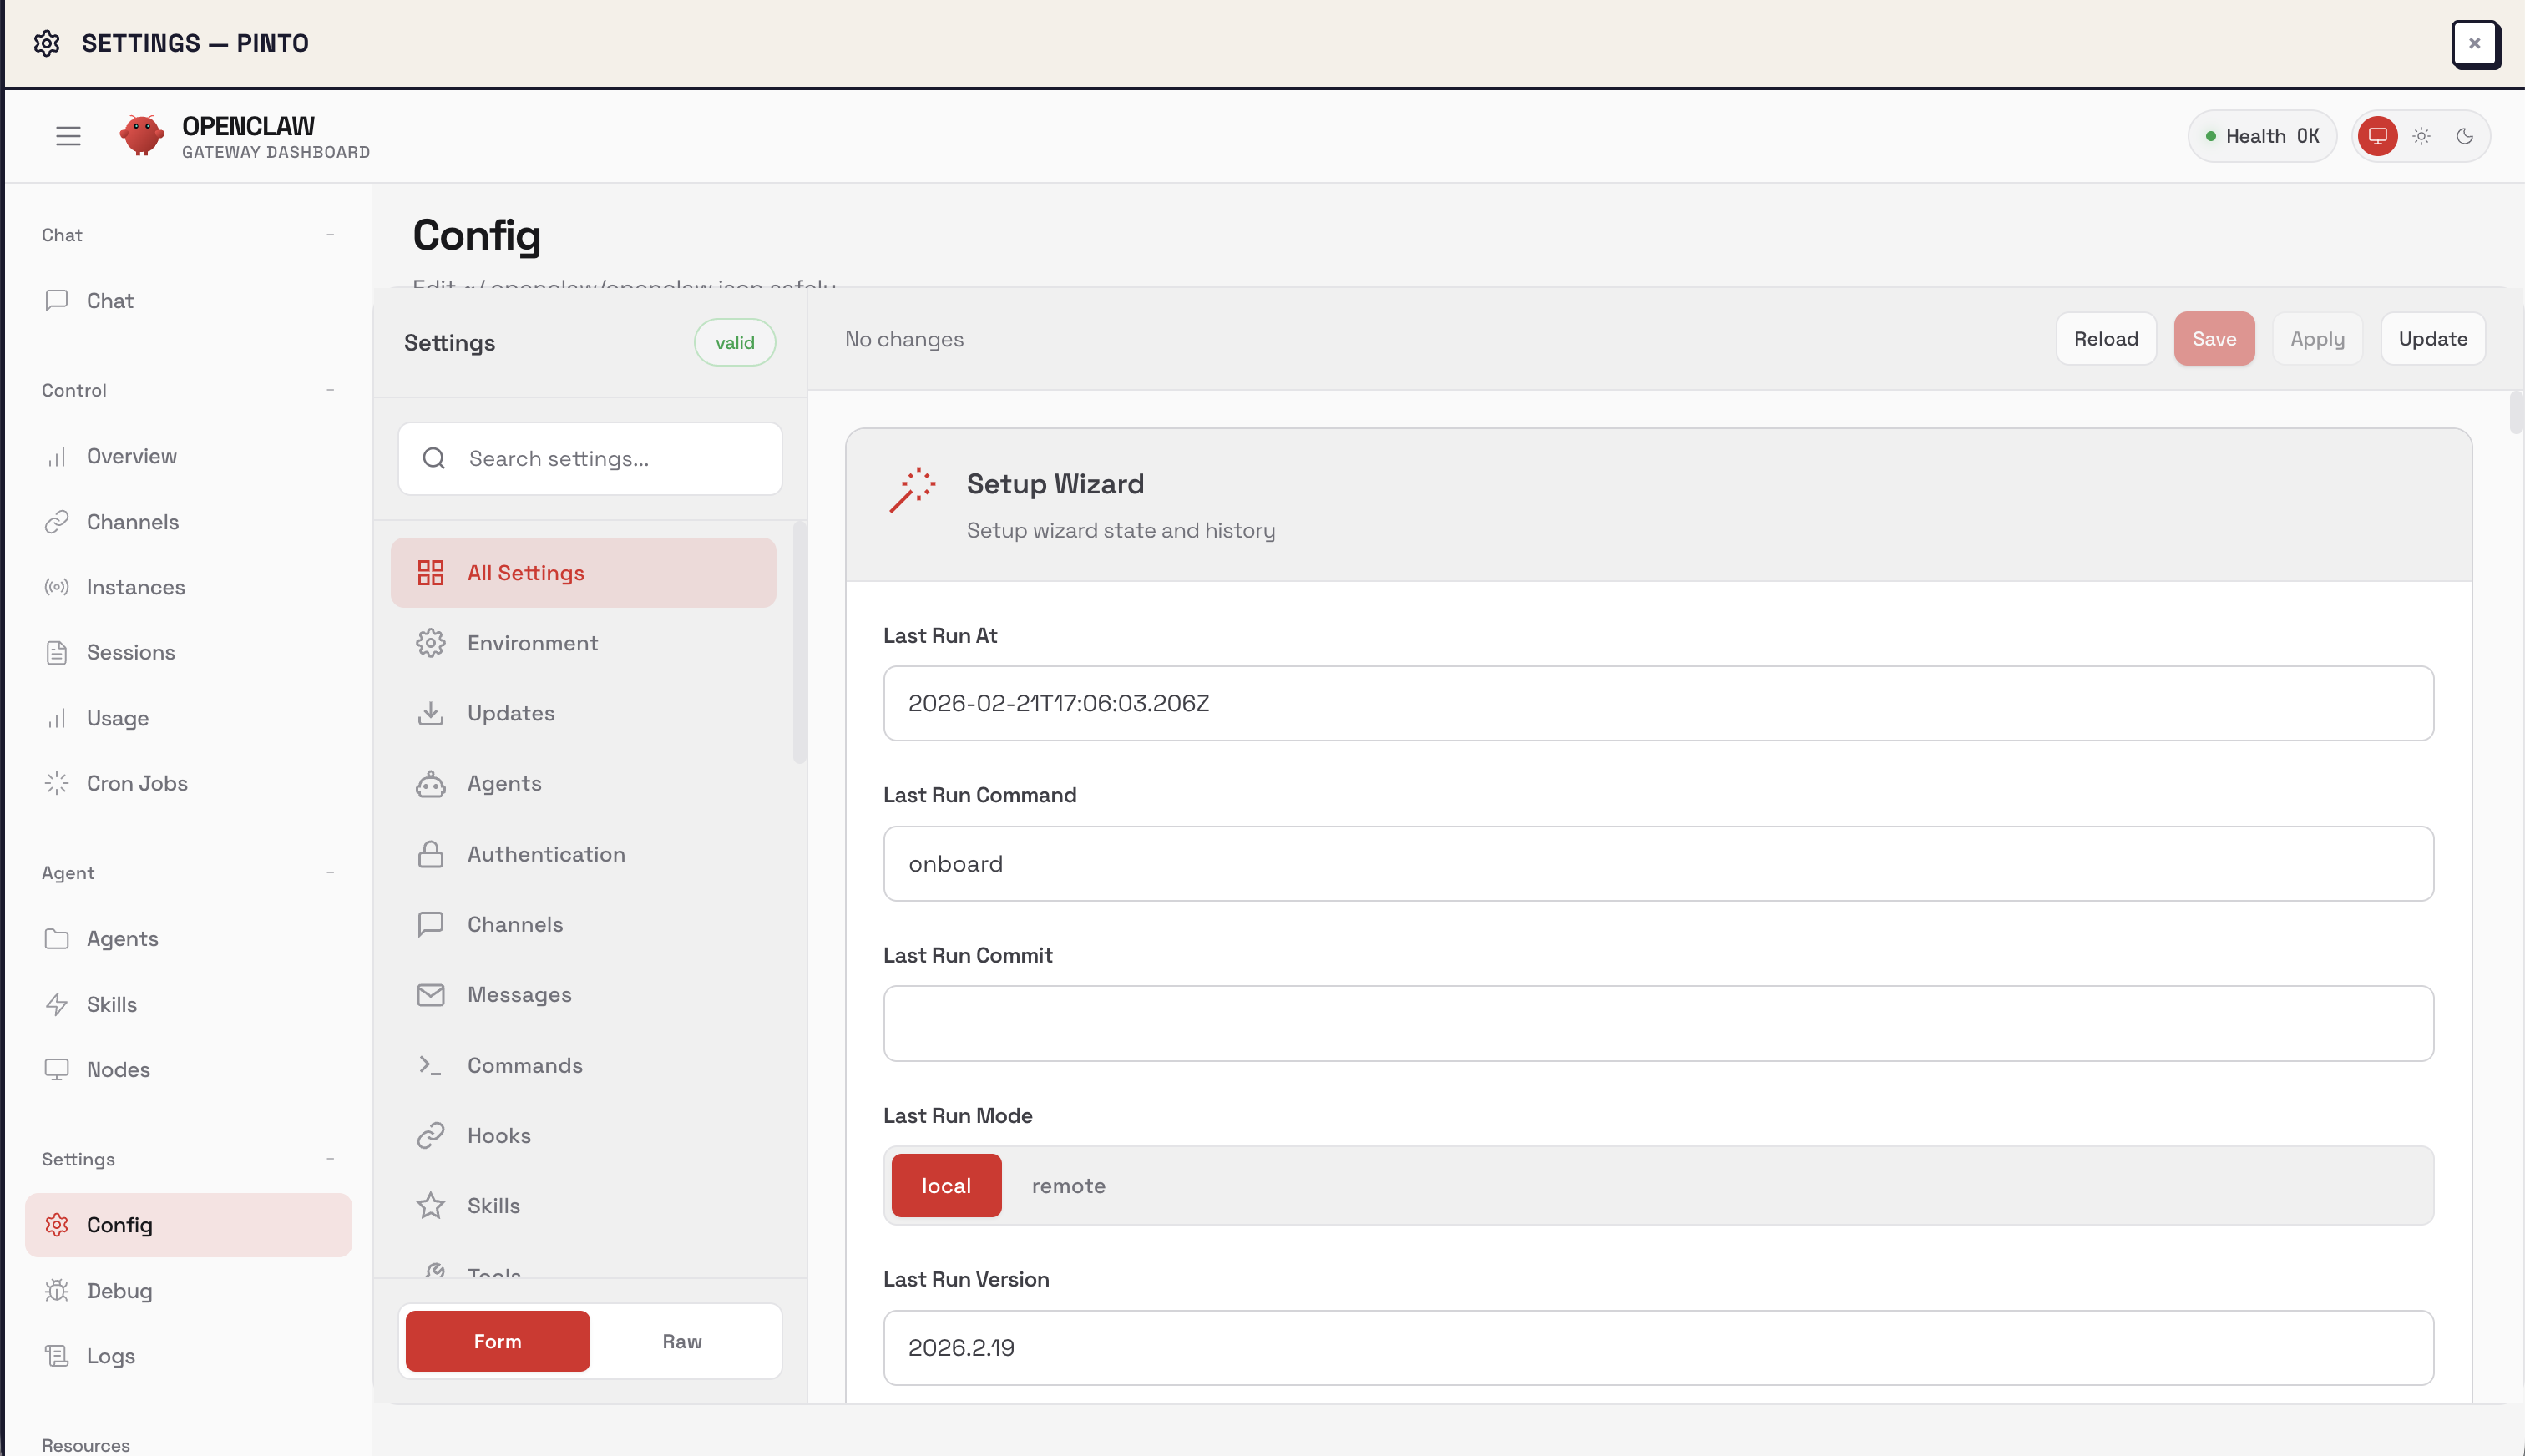This screenshot has height=1456, width=2525.
Task: Collapse the Control sidebar section
Action: point(330,390)
